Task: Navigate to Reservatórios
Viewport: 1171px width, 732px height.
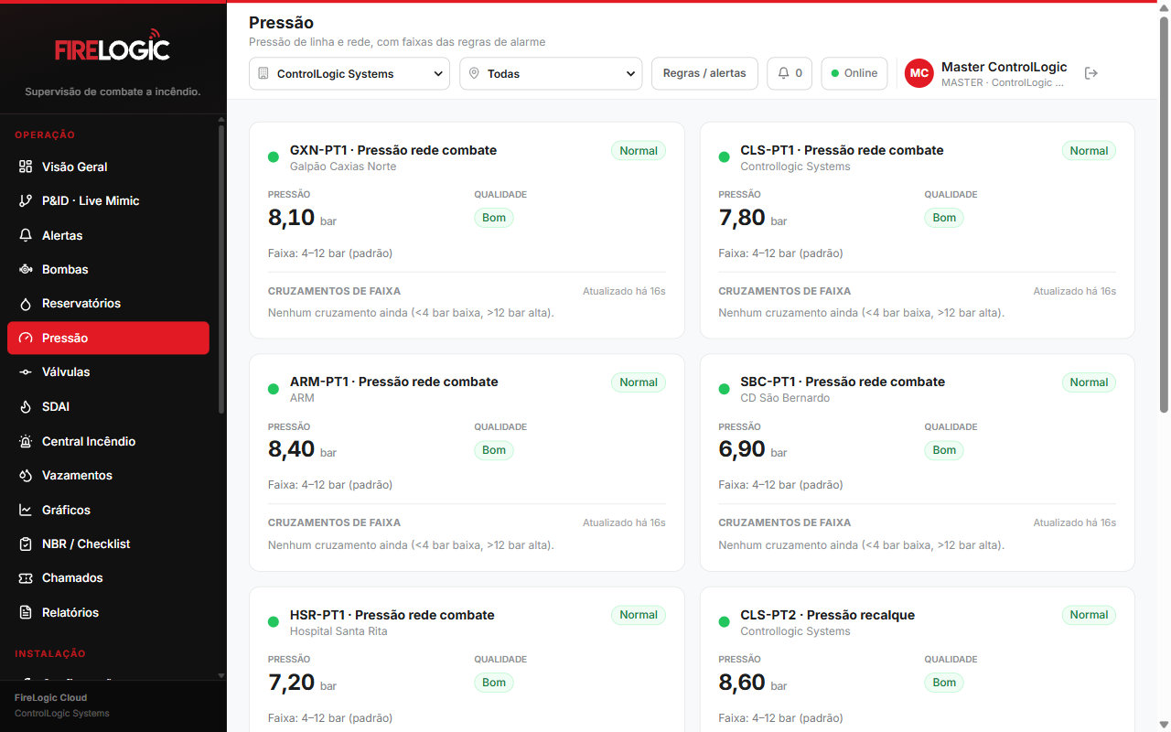Action: (x=108, y=303)
